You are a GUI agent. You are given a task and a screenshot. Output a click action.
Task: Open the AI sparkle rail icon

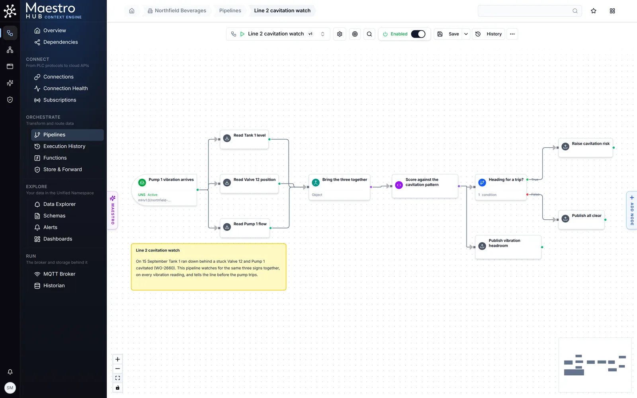coord(10,83)
